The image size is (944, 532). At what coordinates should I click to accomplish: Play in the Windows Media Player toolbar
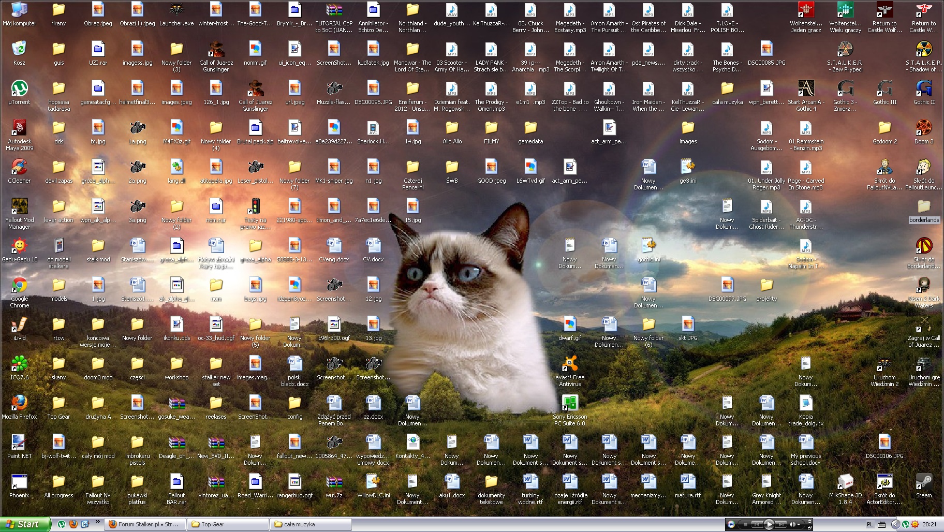[769, 524]
